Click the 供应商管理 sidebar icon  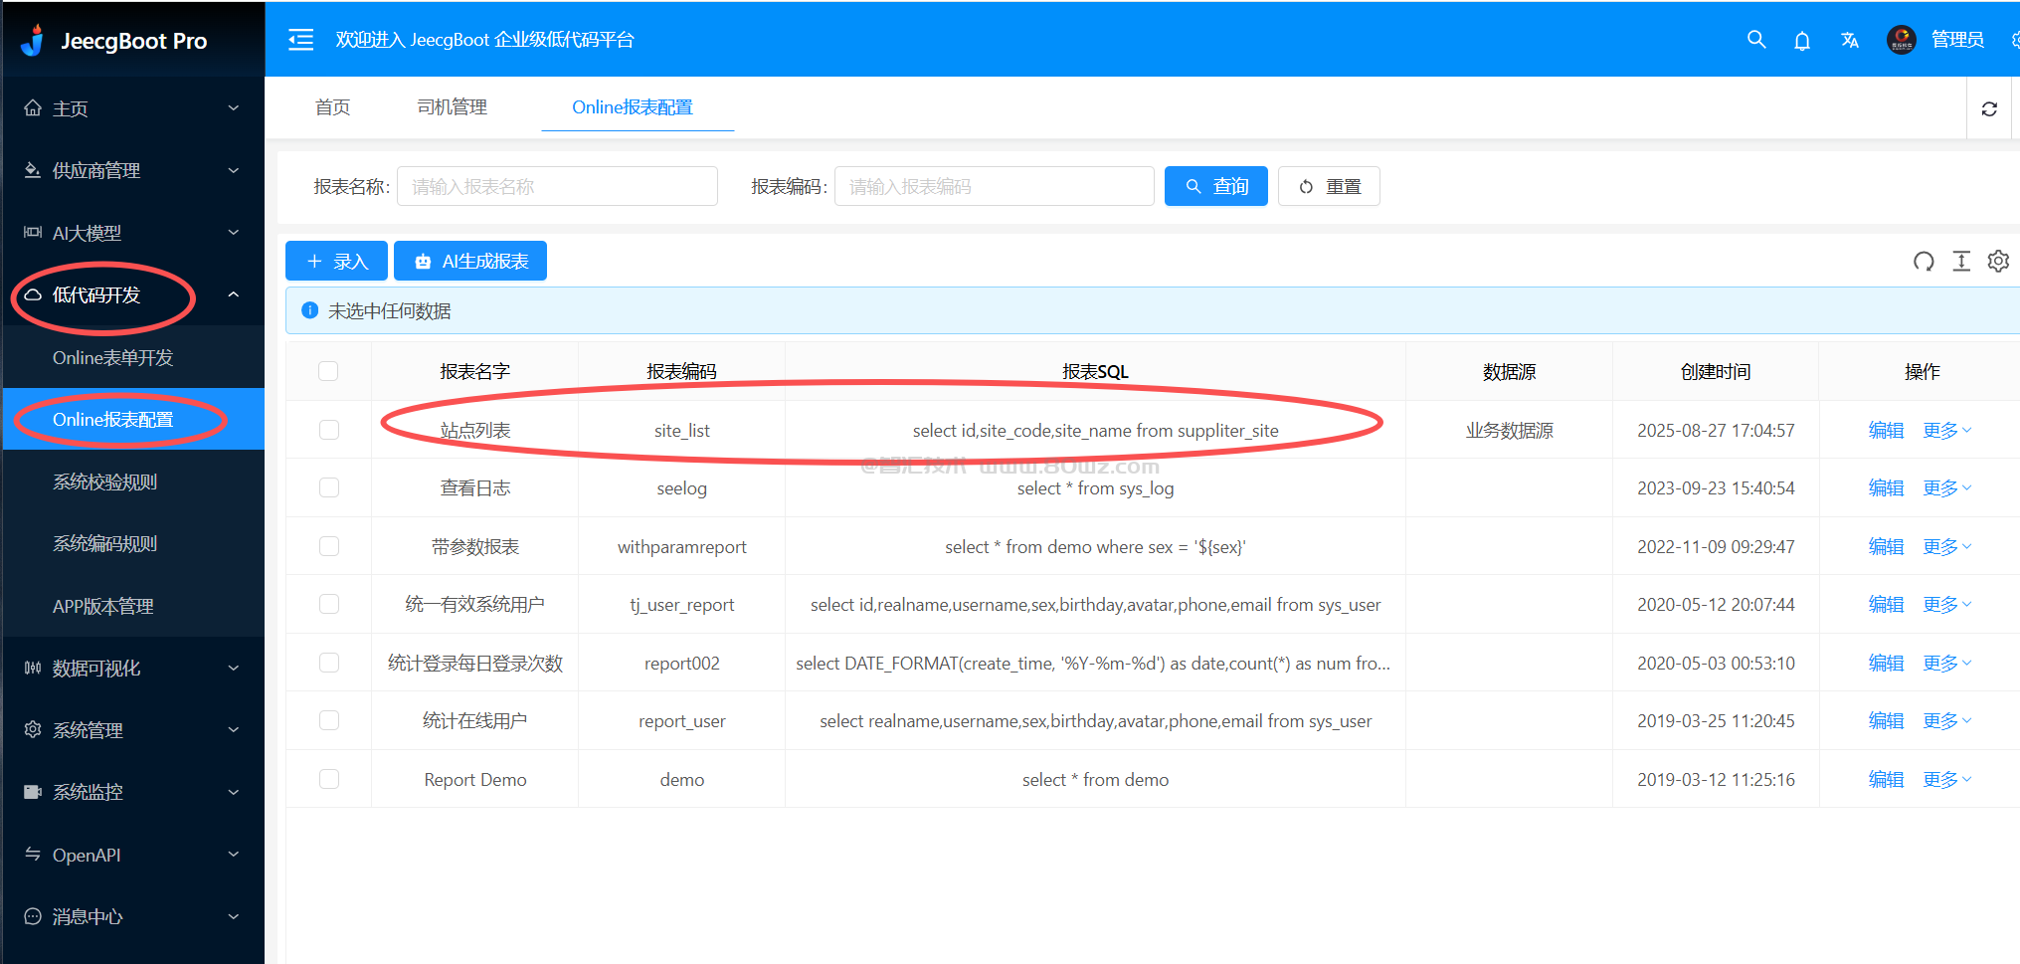(x=33, y=170)
